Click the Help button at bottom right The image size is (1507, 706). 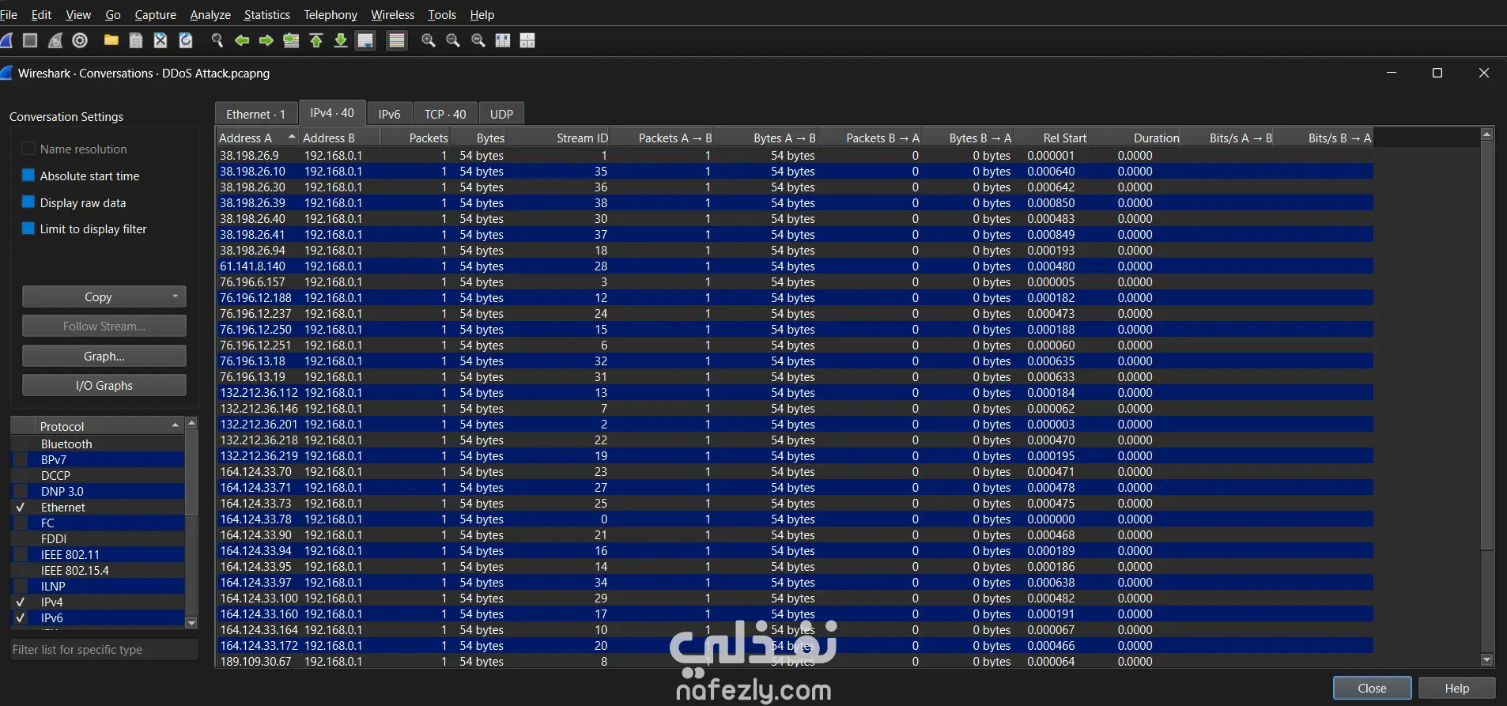pos(1456,688)
